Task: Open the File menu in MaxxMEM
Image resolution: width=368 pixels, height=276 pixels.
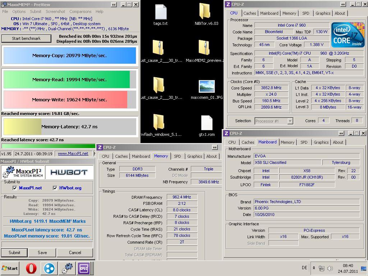Action: (5, 11)
